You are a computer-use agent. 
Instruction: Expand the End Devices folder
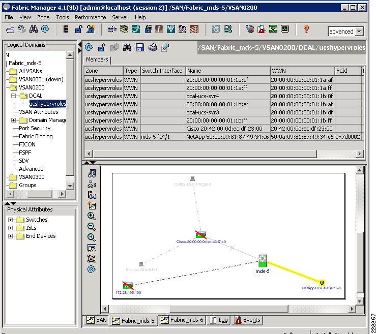point(10,236)
